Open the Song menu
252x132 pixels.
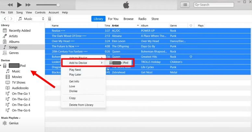[19, 12]
